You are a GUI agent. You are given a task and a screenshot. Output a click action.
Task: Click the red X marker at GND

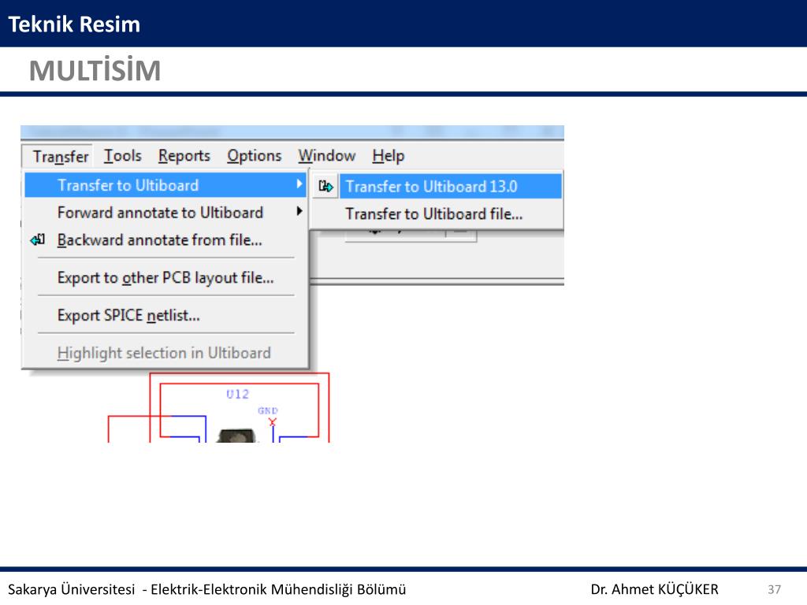(x=272, y=422)
